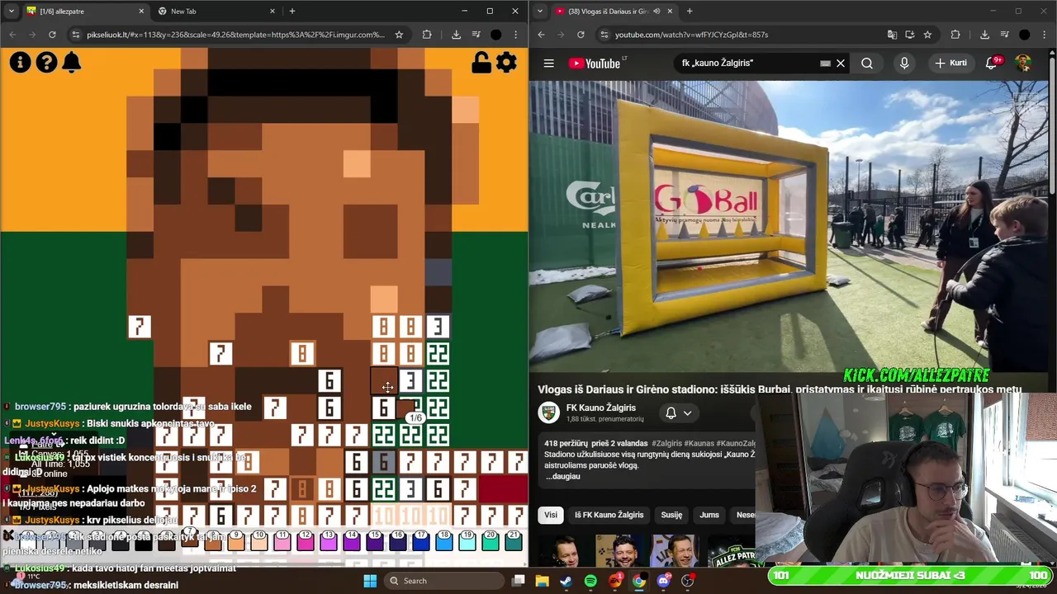Bookmark the pikseliuok.lt page with star
The width and height of the screenshot is (1057, 594).
tap(399, 35)
